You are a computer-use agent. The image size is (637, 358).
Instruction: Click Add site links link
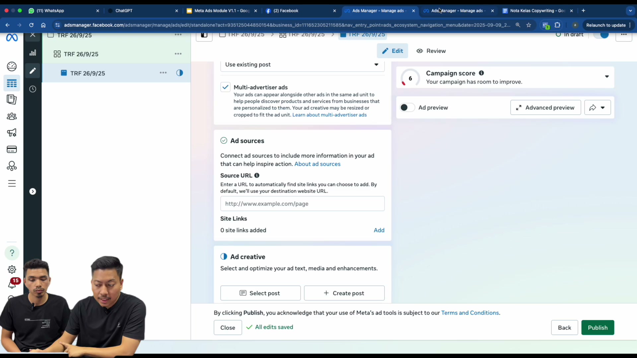click(379, 230)
